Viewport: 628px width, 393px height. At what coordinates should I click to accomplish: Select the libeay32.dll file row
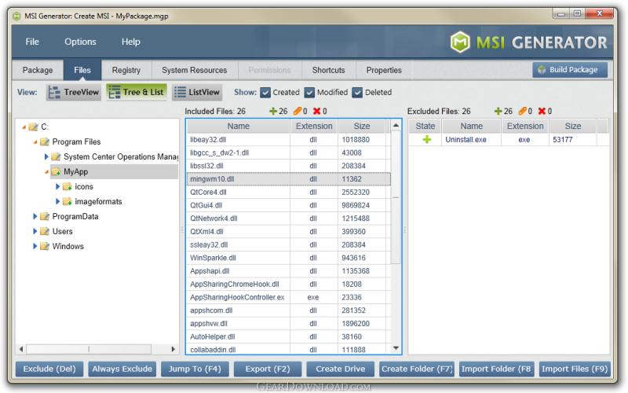click(x=288, y=140)
